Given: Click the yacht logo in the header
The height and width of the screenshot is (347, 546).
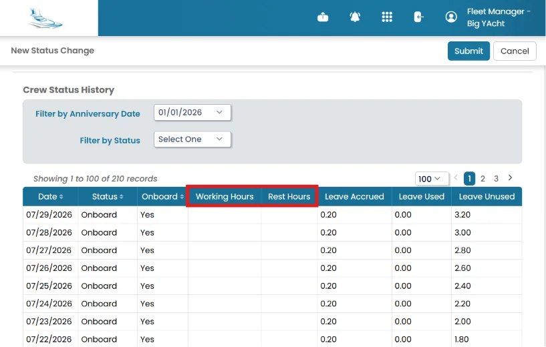Looking at the screenshot, I should (x=45, y=19).
